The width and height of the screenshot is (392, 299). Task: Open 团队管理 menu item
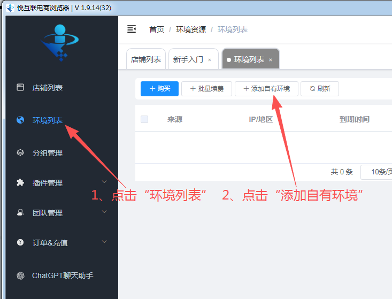click(48, 213)
